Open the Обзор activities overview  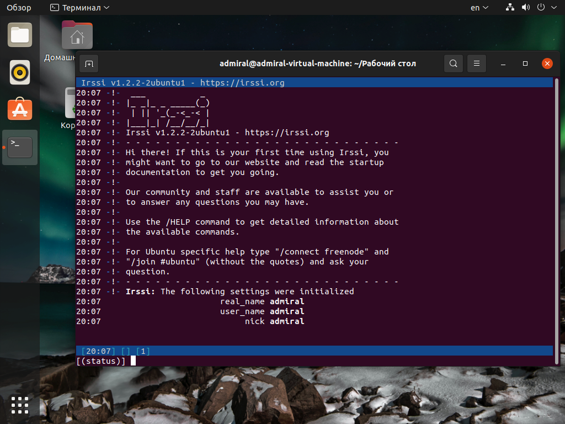point(19,8)
